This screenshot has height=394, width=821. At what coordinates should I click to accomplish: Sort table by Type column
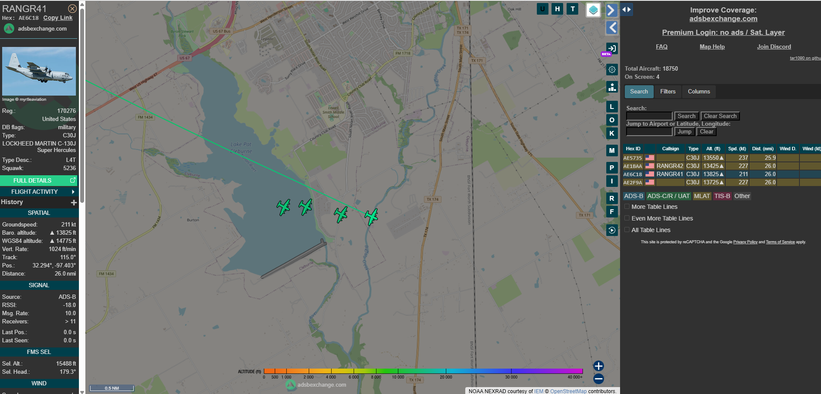pyautogui.click(x=693, y=149)
